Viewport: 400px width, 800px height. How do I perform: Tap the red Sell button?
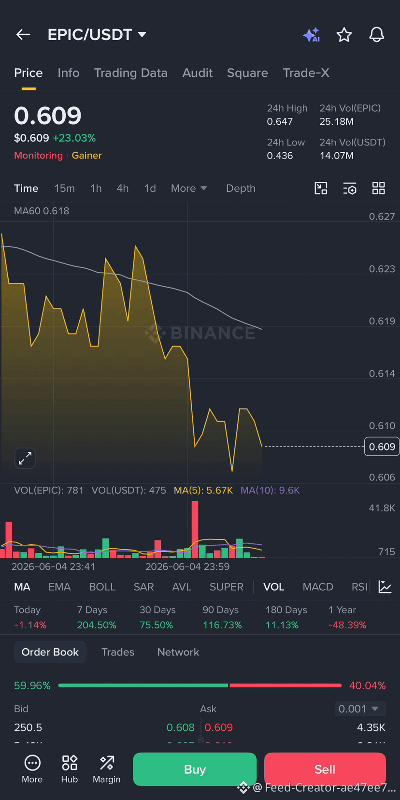325,769
